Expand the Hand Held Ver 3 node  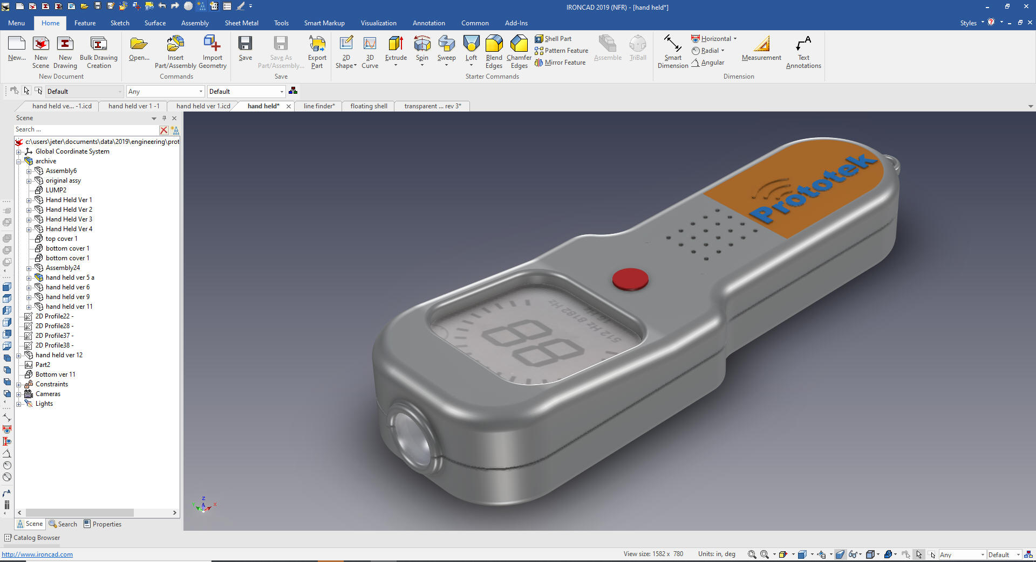(x=29, y=220)
